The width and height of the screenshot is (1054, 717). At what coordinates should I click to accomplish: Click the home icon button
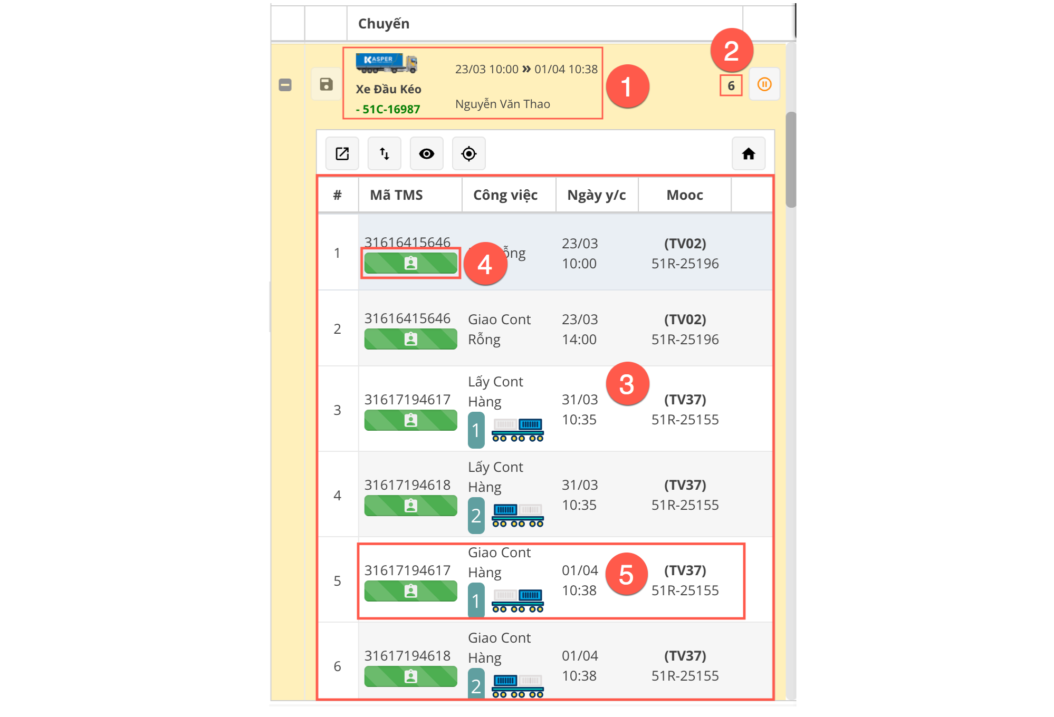[x=748, y=154]
